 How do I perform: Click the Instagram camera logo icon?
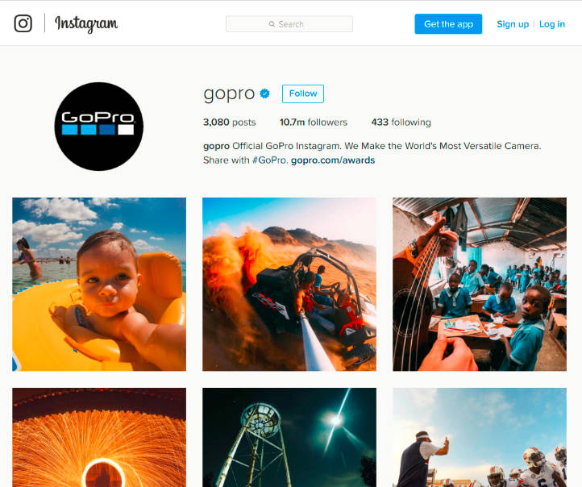pos(23,23)
